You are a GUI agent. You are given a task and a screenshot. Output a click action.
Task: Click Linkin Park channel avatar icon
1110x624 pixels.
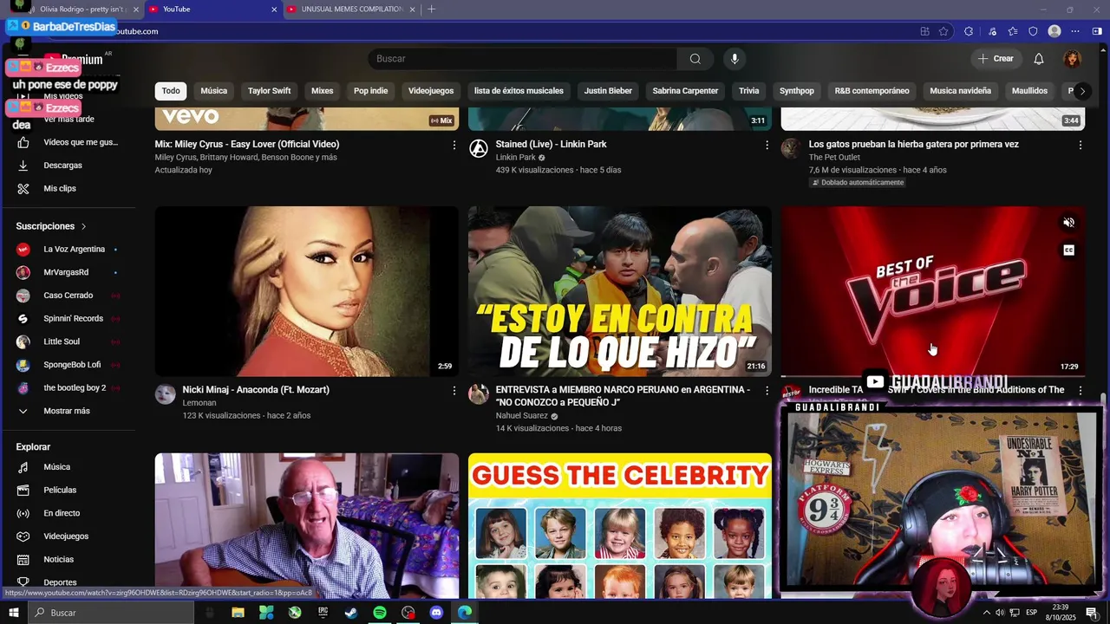(479, 148)
